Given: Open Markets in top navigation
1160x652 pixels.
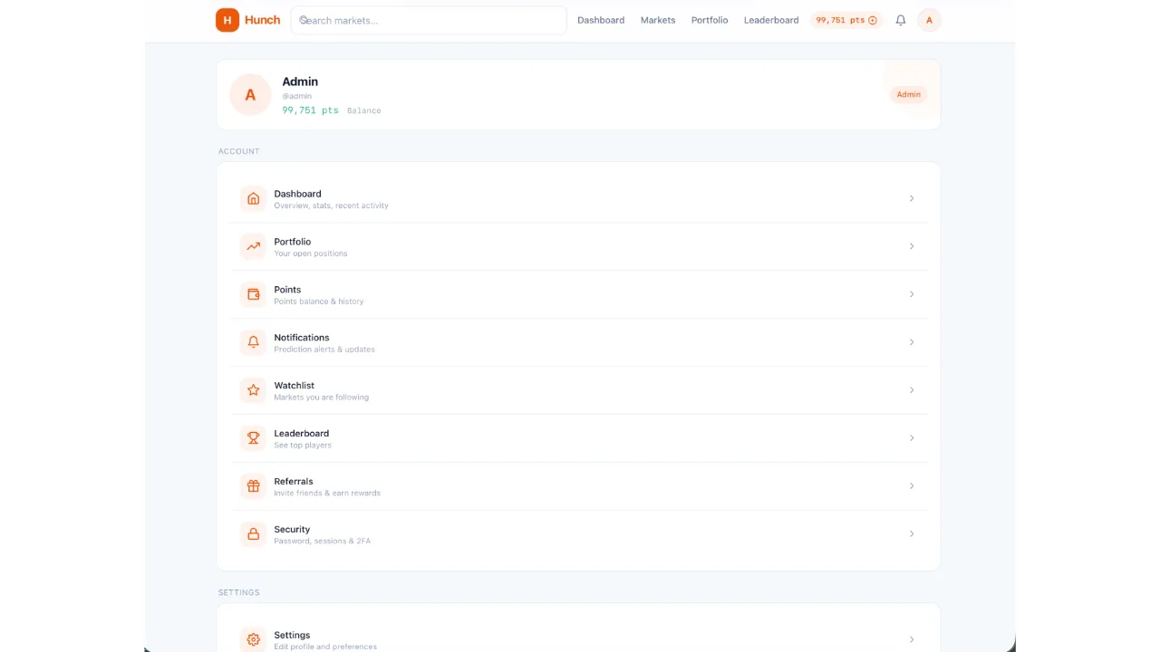Looking at the screenshot, I should point(658,20).
